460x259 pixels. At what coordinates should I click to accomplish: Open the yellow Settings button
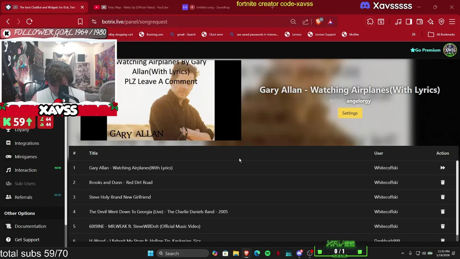pyautogui.click(x=350, y=113)
